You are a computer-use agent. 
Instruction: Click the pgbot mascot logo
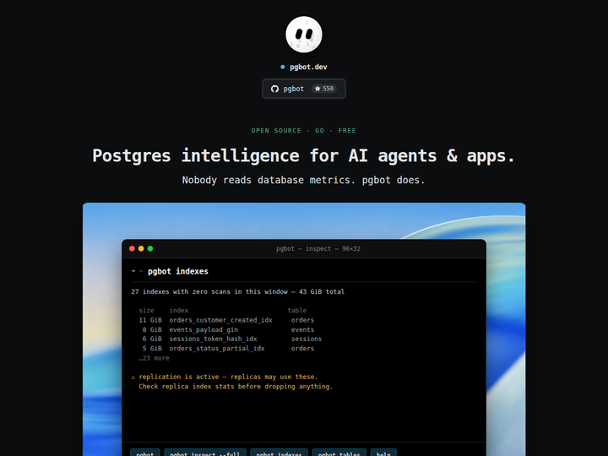click(304, 34)
